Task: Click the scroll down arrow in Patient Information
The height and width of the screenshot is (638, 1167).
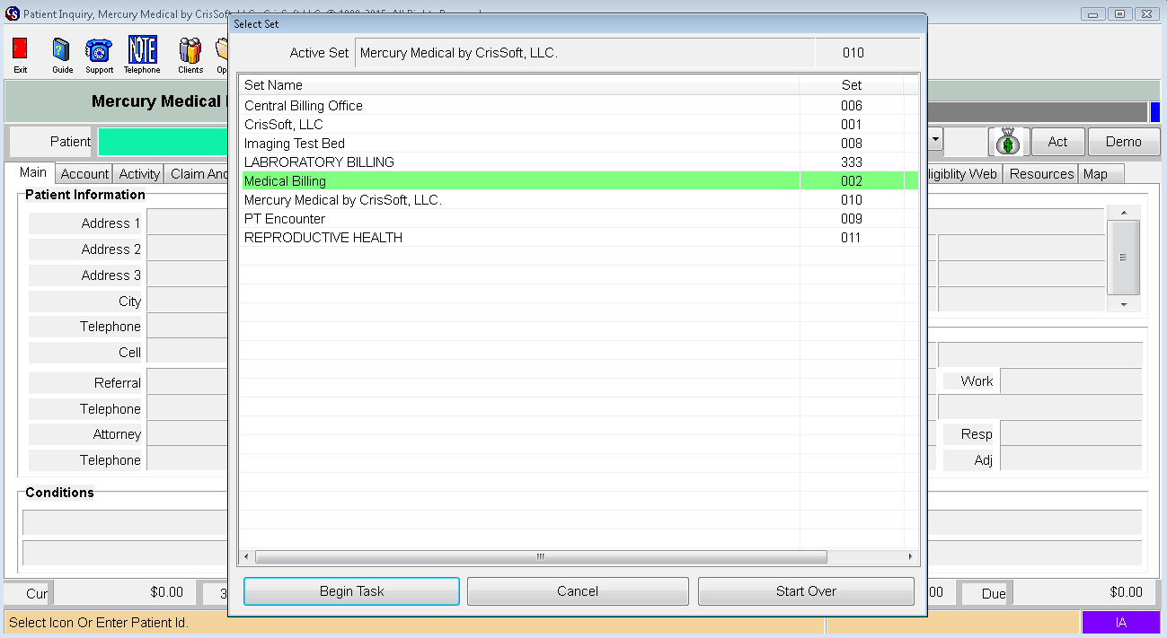Action: click(x=1123, y=305)
